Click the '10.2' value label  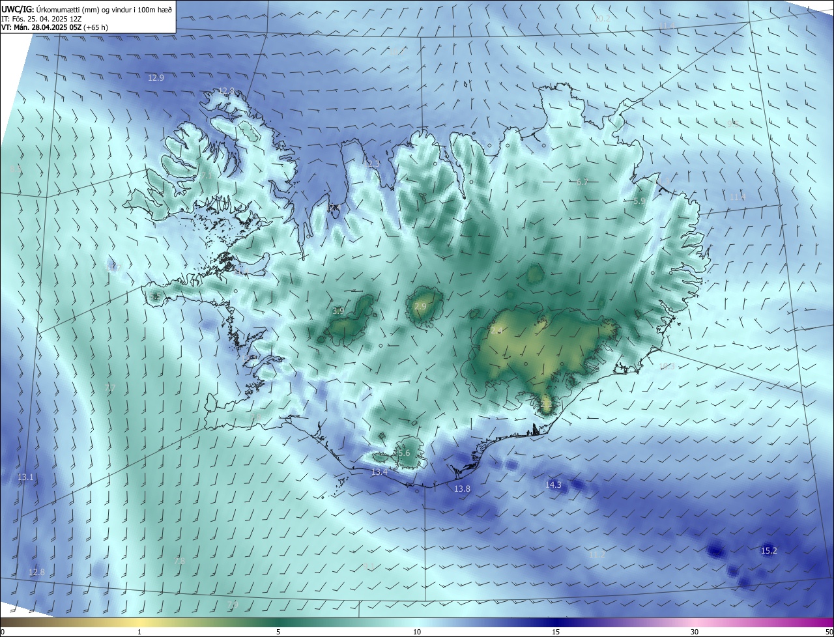click(x=602, y=19)
